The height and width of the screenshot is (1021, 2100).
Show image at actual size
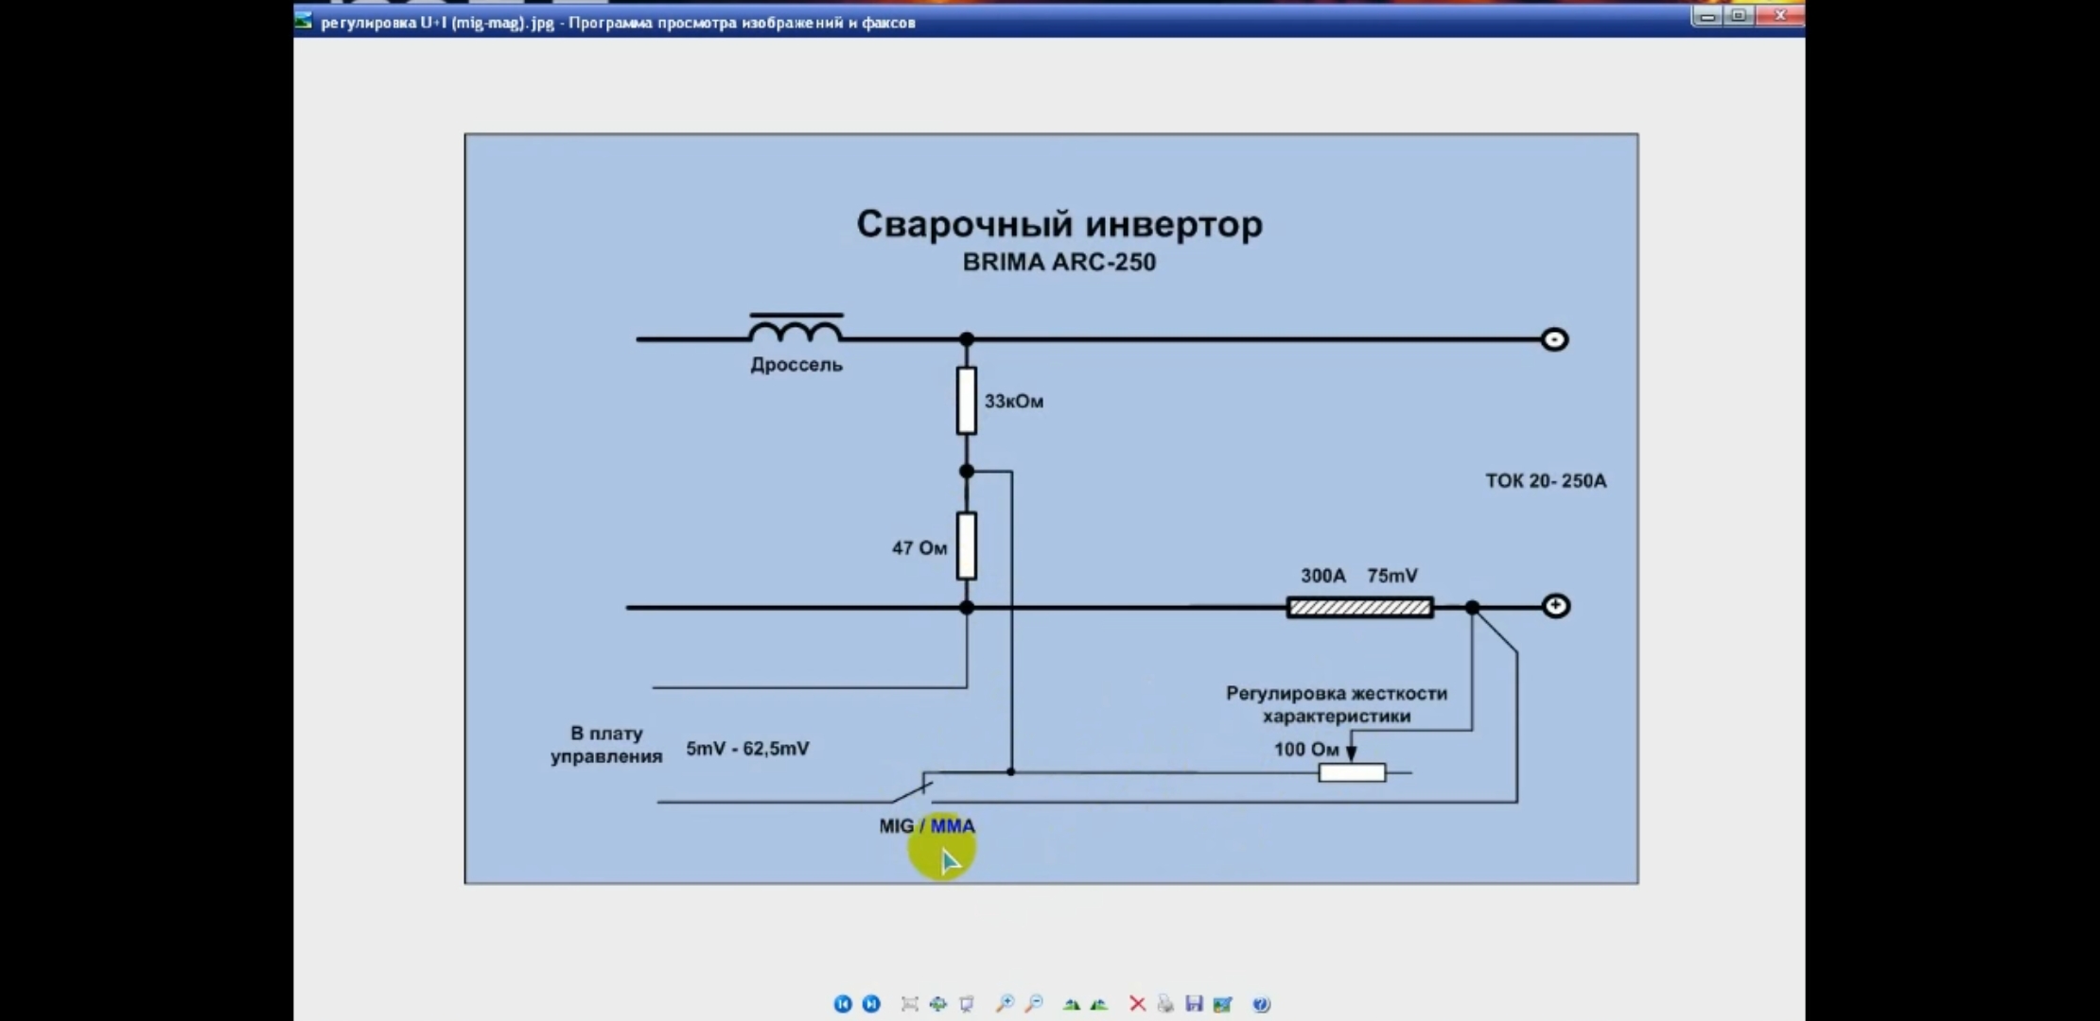click(x=938, y=1004)
